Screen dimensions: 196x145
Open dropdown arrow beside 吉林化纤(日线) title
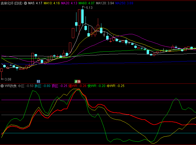[25, 3]
